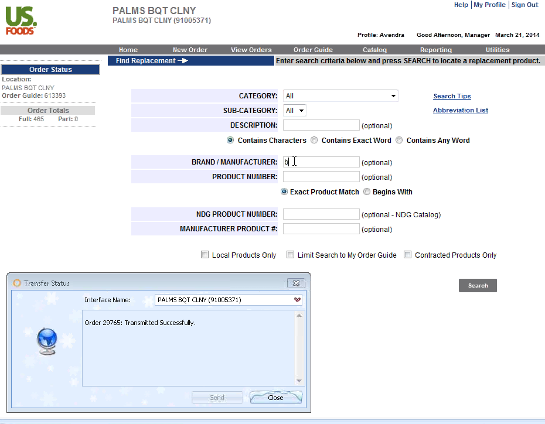Click Sign Out link
The image size is (545, 424).
(x=524, y=5)
